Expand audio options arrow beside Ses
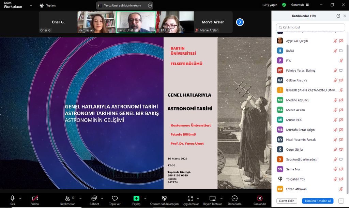This screenshot has height=208, width=349. (x=20, y=198)
